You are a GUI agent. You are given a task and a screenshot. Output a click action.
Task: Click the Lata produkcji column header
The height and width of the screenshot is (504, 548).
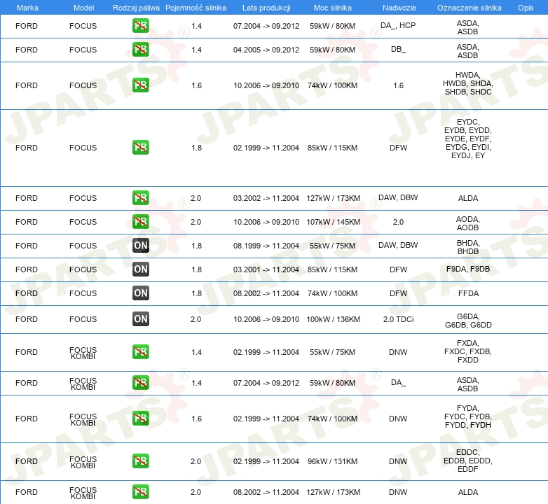(x=266, y=8)
